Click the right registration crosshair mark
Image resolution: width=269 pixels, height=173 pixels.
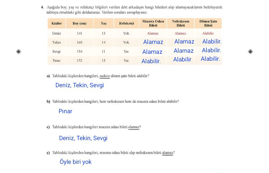pyautogui.click(x=250, y=51)
